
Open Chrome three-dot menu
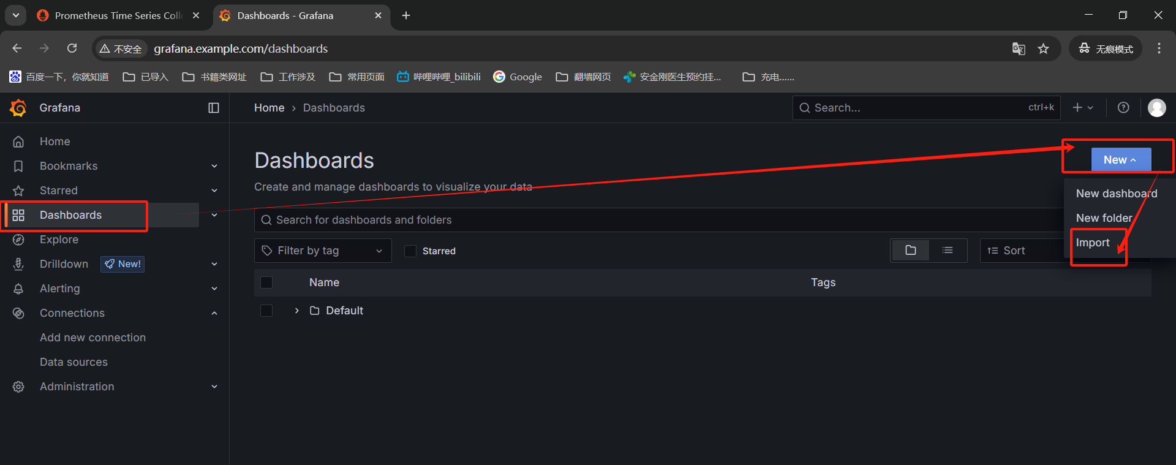[1159, 48]
